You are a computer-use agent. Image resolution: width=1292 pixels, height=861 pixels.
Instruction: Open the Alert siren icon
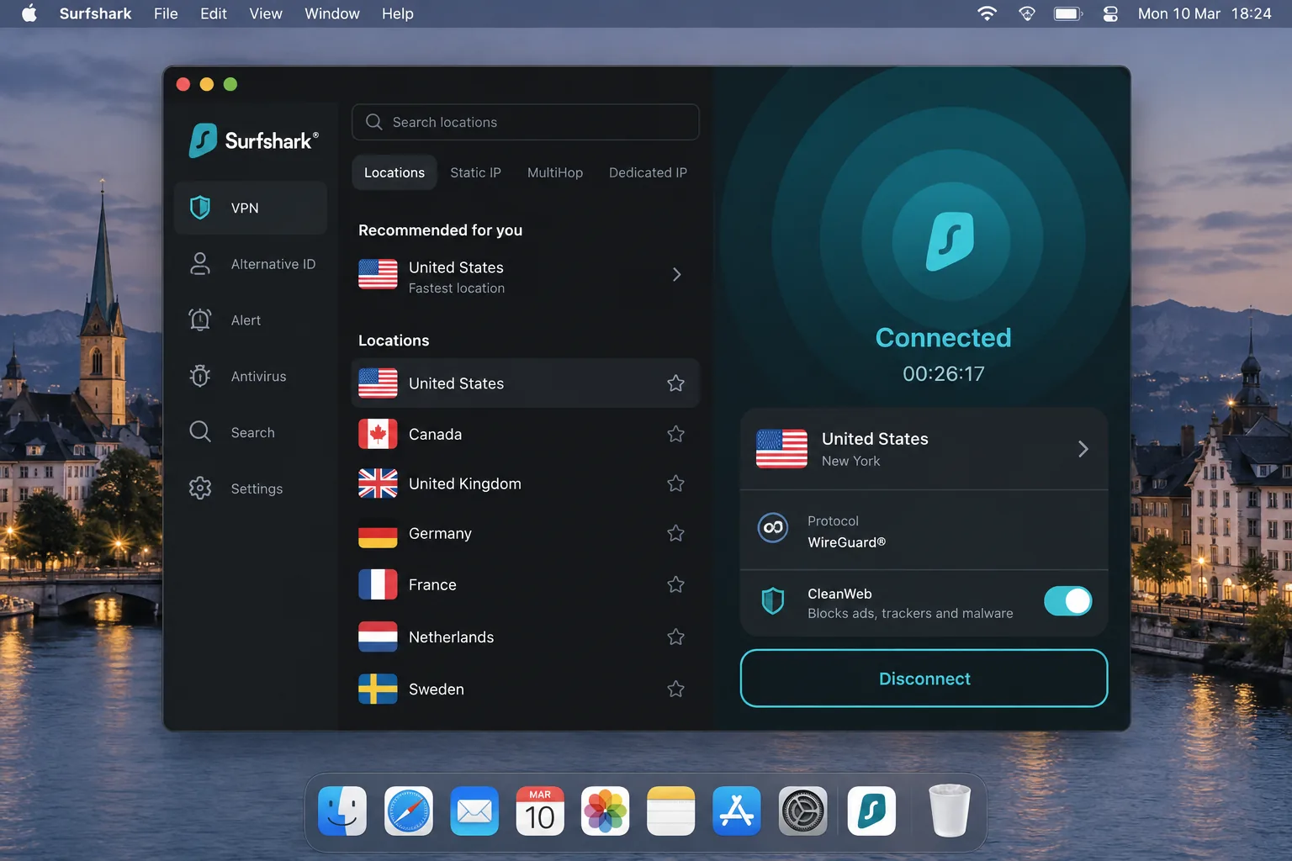coord(200,320)
